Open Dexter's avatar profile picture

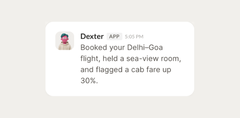tap(65, 41)
